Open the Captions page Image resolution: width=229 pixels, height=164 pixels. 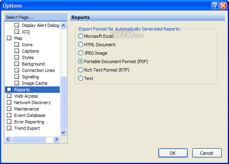pos(30,51)
